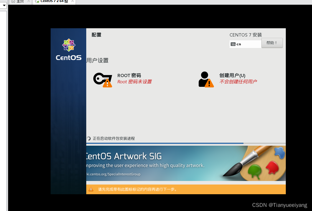Viewport: 312px width, 211px height.
Task: Open the "cn" keyboard layout selector
Action: pos(245,44)
